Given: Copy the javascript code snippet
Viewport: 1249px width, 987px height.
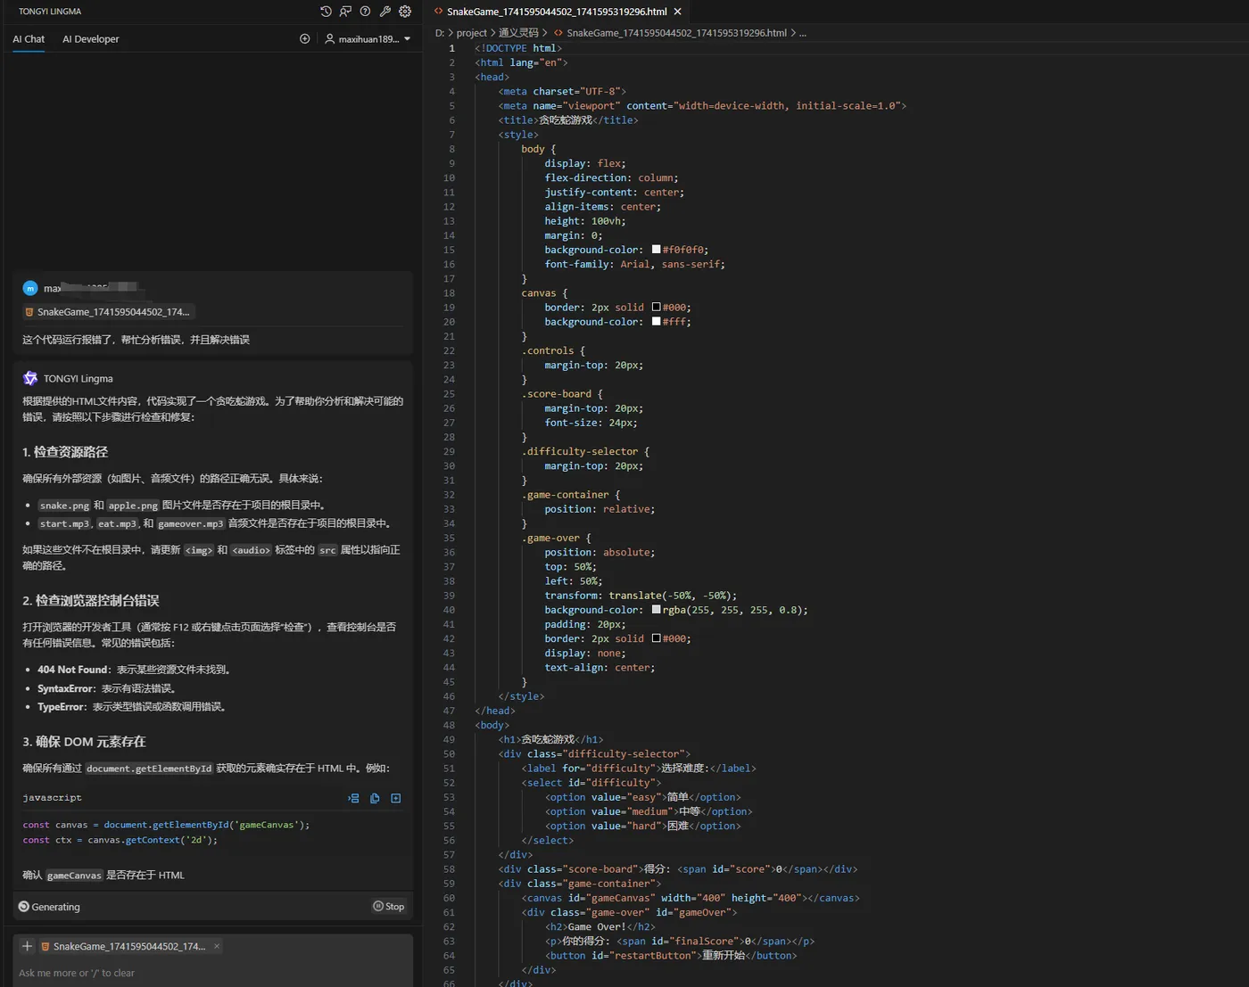Looking at the screenshot, I should pyautogui.click(x=375, y=798).
